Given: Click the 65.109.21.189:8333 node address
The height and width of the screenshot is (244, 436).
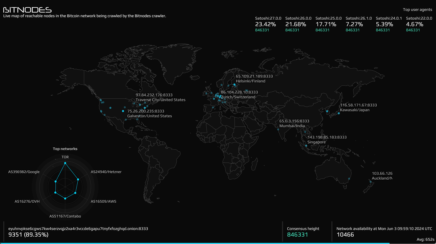Looking at the screenshot, I should [x=254, y=76].
